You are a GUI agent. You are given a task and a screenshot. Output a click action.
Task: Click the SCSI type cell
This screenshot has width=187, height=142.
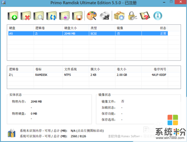102,34
